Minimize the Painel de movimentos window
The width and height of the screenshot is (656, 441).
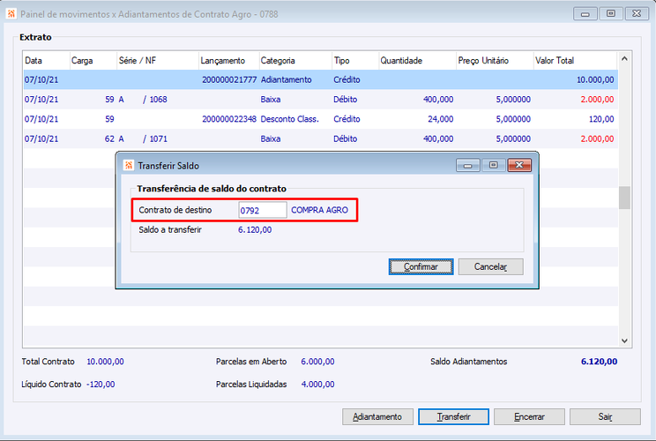(585, 13)
